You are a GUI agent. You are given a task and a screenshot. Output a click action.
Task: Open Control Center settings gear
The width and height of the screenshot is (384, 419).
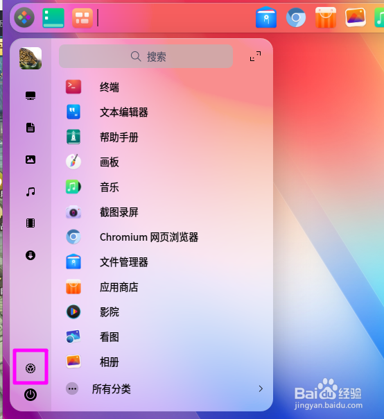click(x=30, y=368)
